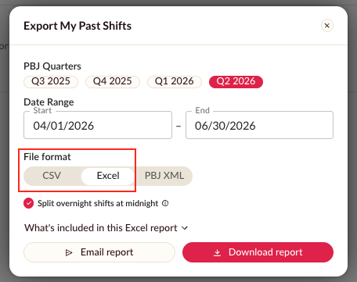
Task: Close the Export My Past Shifts dialog
Action: 326,26
